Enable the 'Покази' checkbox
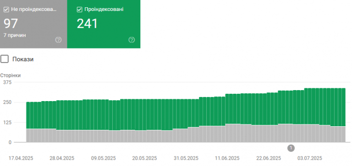The width and height of the screenshot is (352, 166). [x=5, y=59]
